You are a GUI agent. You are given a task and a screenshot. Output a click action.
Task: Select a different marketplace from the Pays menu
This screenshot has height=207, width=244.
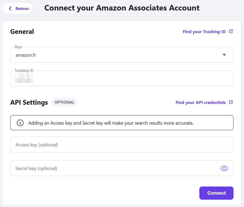[x=224, y=54]
